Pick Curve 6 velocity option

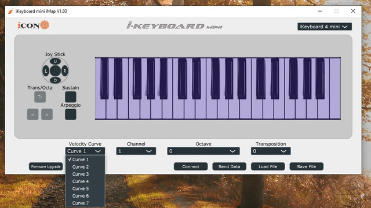[85, 196]
